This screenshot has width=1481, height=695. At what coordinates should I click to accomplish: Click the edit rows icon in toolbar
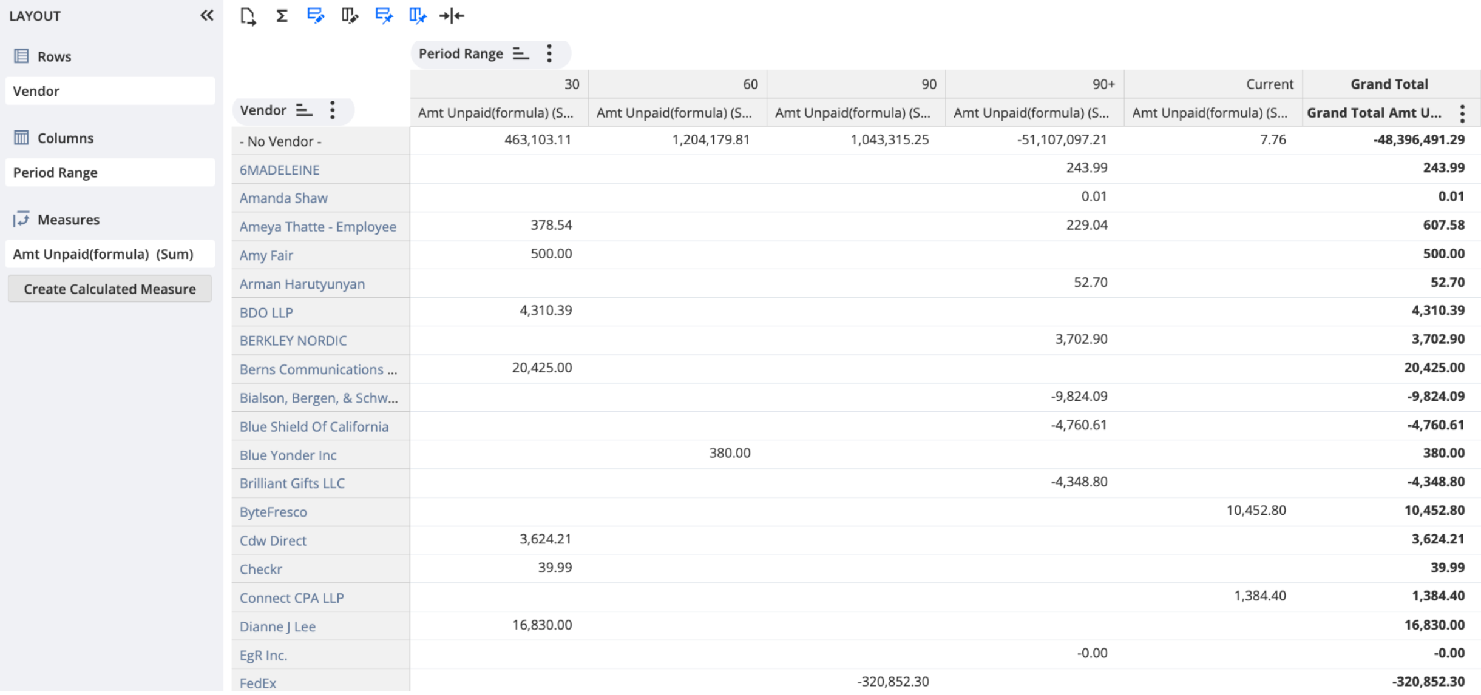point(316,16)
